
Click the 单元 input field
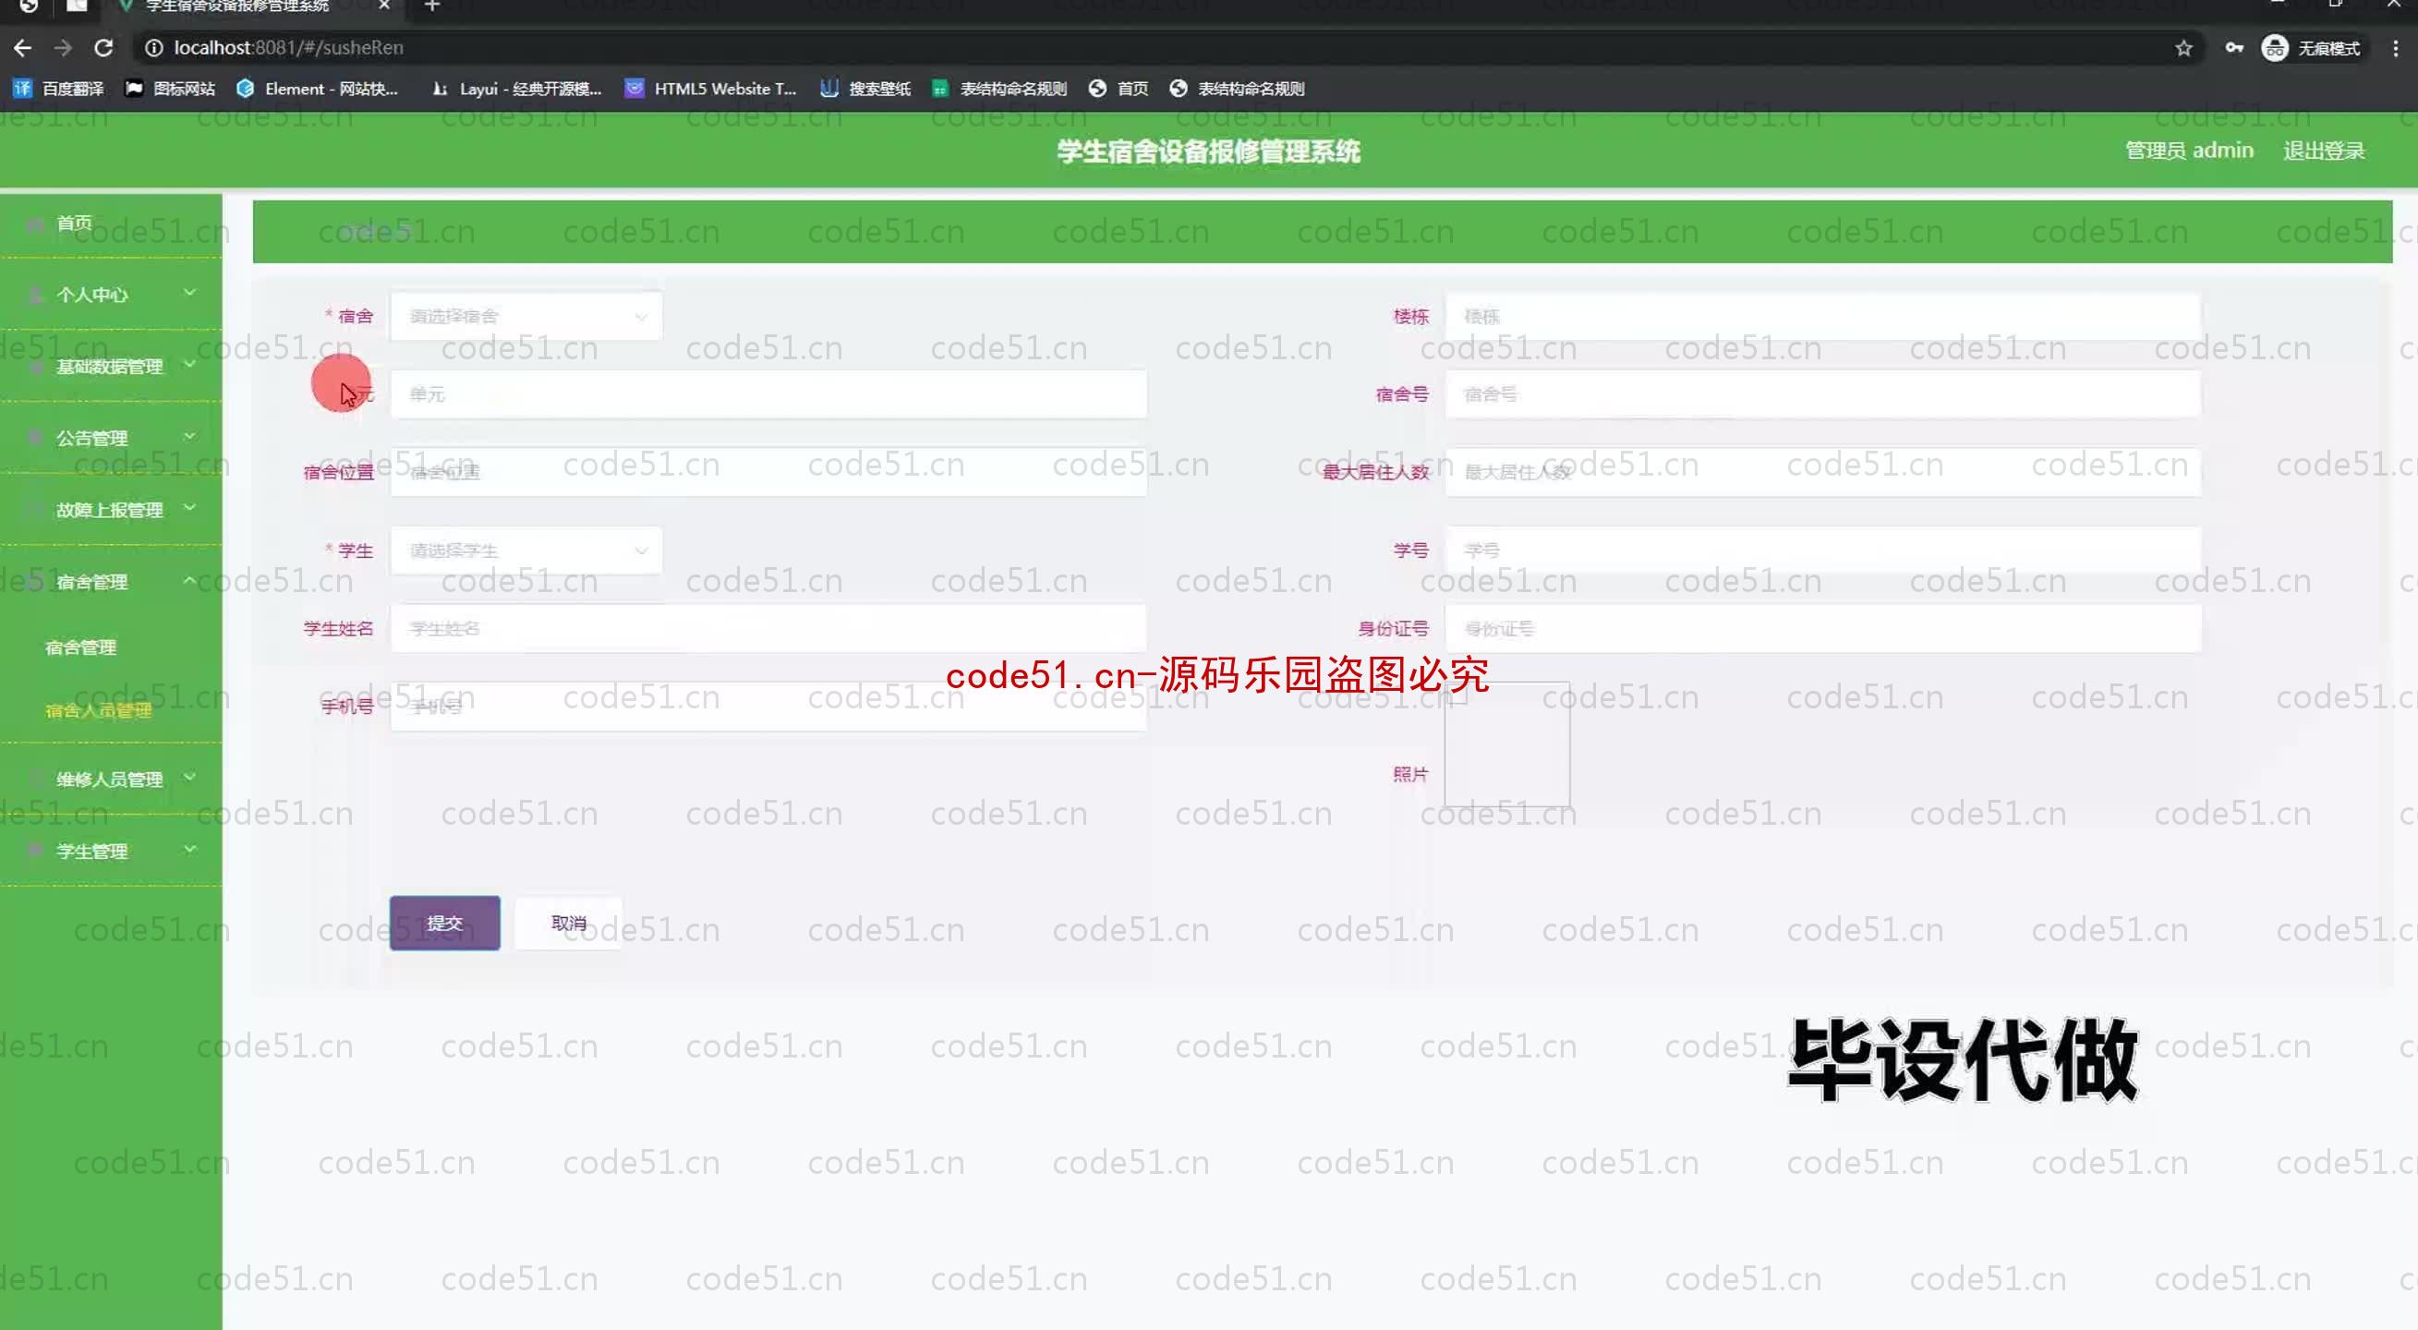click(x=768, y=394)
